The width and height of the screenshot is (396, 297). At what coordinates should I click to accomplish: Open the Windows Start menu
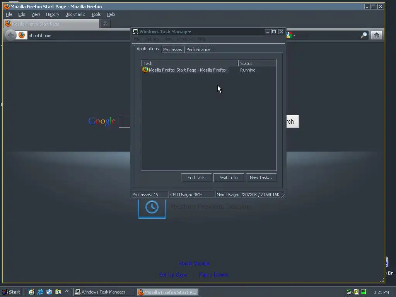tap(12, 292)
